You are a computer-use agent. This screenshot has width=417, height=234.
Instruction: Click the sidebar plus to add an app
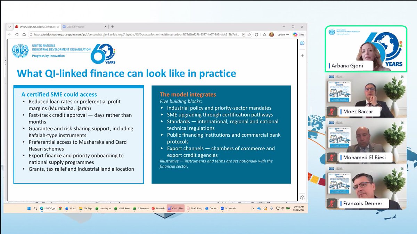click(x=303, y=56)
